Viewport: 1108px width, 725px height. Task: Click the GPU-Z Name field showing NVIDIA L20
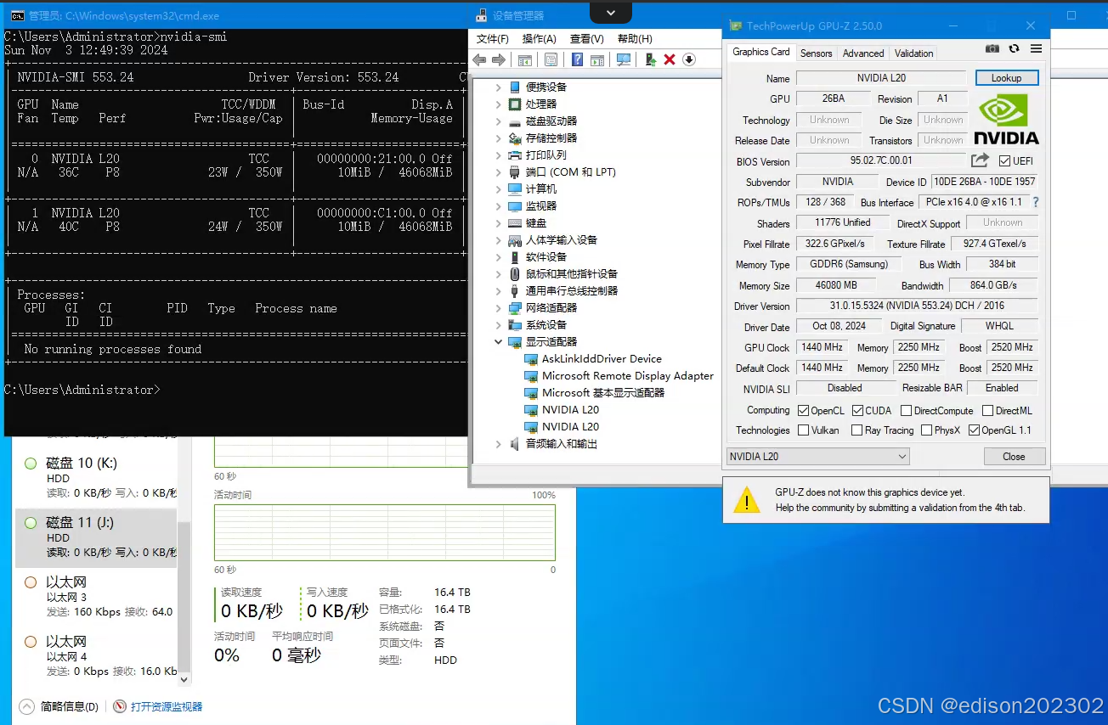881,78
